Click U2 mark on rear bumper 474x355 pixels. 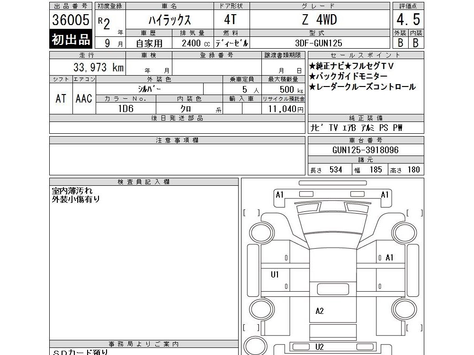click(x=320, y=347)
